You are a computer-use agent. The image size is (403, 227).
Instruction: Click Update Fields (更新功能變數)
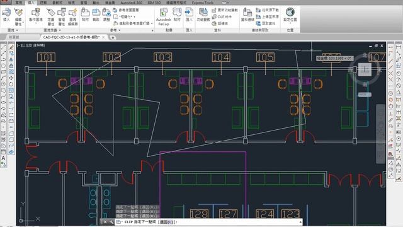(225, 10)
